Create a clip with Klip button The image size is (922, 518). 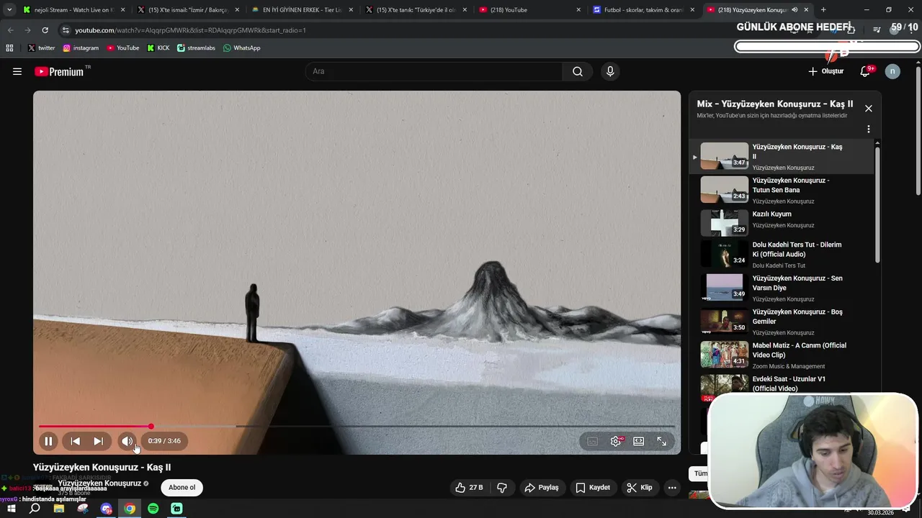coord(640,488)
